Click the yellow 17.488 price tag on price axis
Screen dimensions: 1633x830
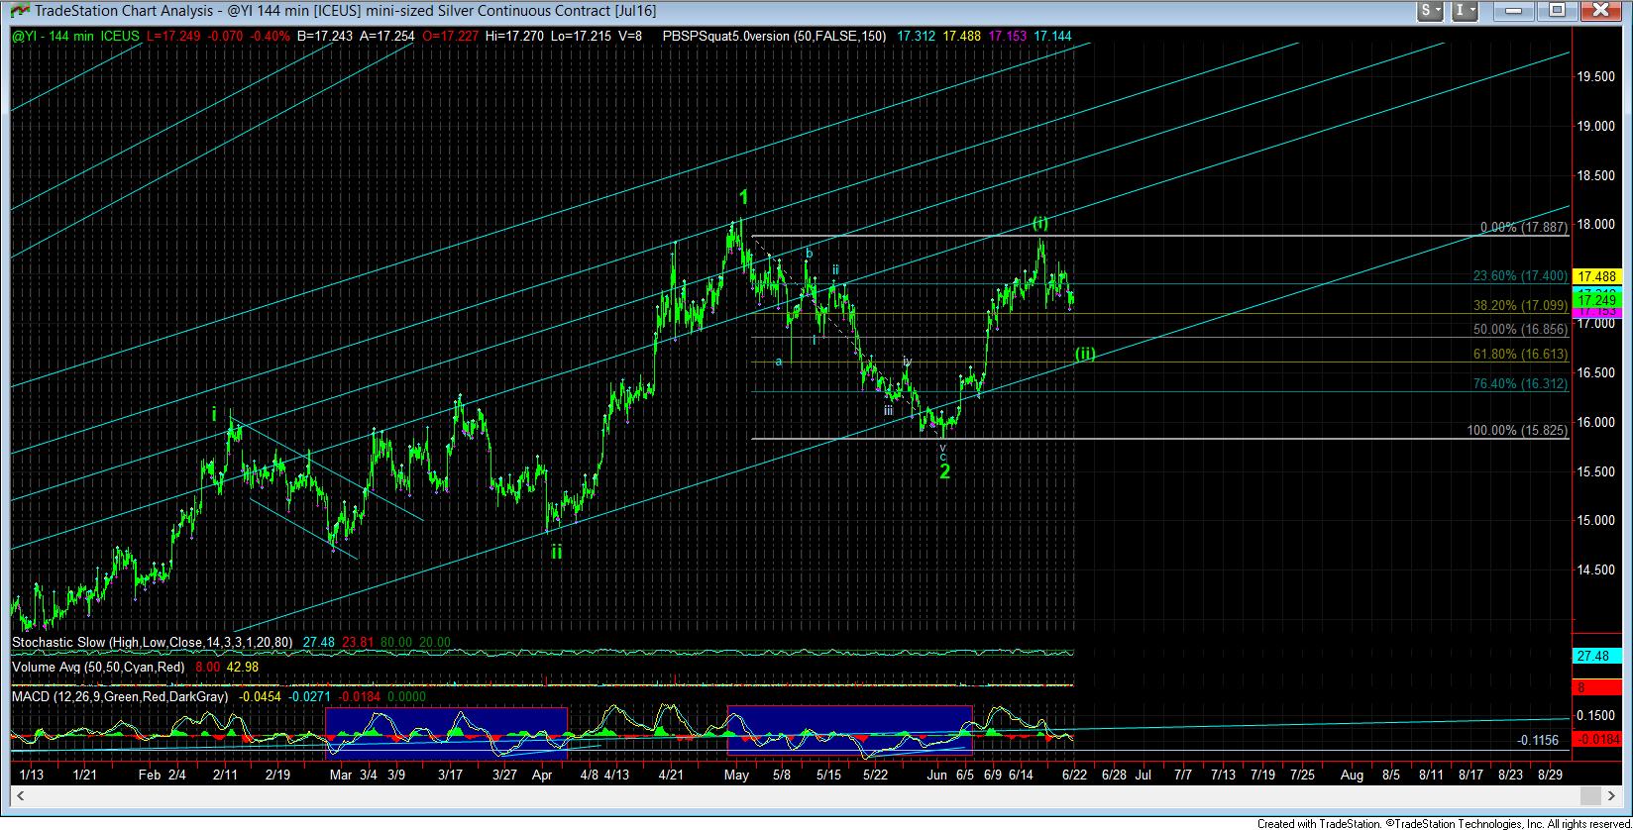(x=1596, y=276)
